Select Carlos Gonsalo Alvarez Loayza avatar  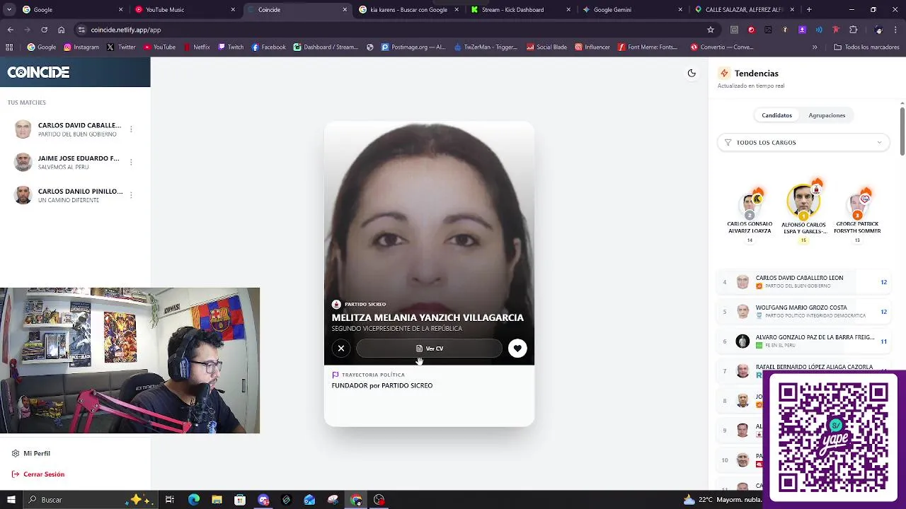point(750,206)
